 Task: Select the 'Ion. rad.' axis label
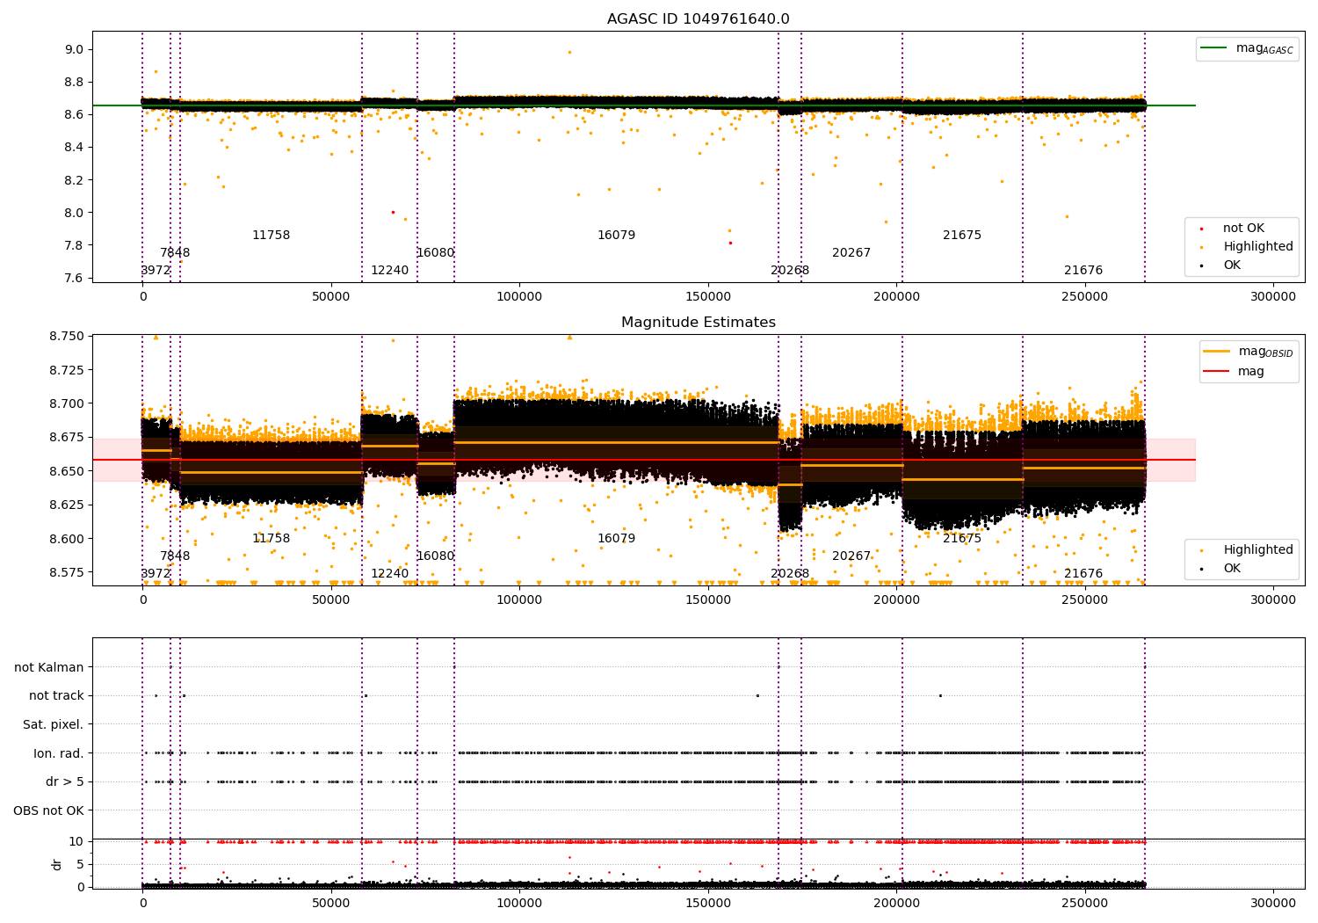(x=59, y=753)
